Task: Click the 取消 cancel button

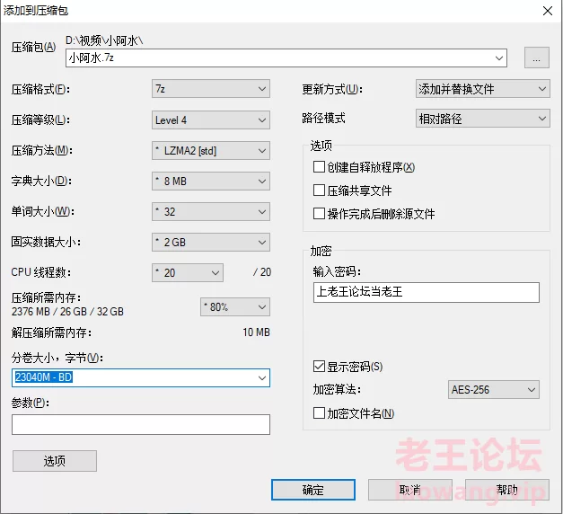Action: [410, 490]
